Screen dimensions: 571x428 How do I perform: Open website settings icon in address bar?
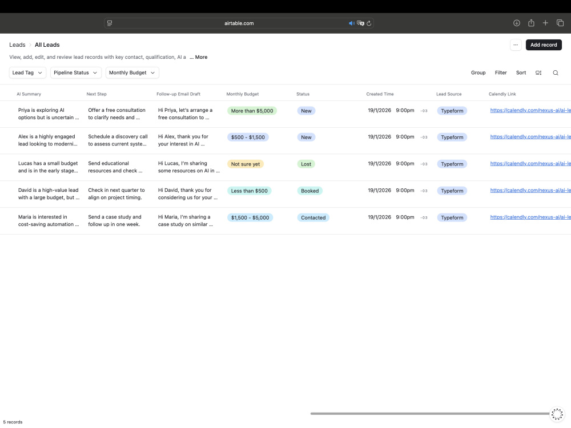tap(110, 23)
